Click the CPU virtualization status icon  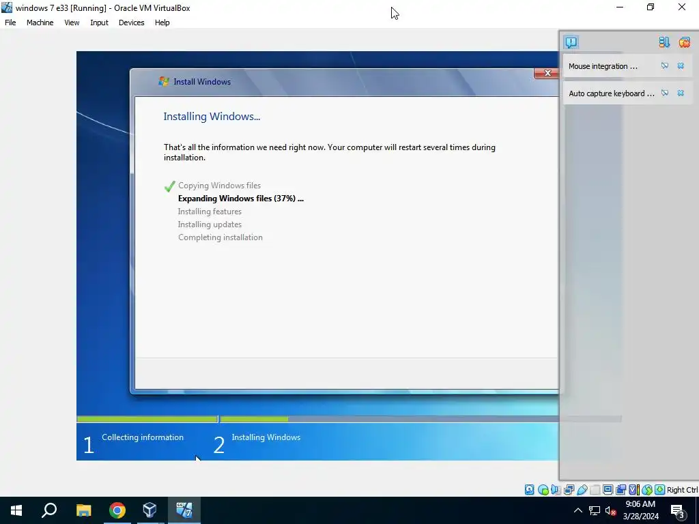[x=634, y=490]
